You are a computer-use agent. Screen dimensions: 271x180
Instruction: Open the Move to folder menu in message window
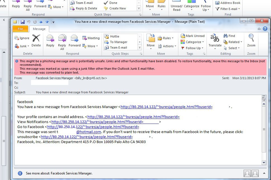pyautogui.click(x=151, y=42)
